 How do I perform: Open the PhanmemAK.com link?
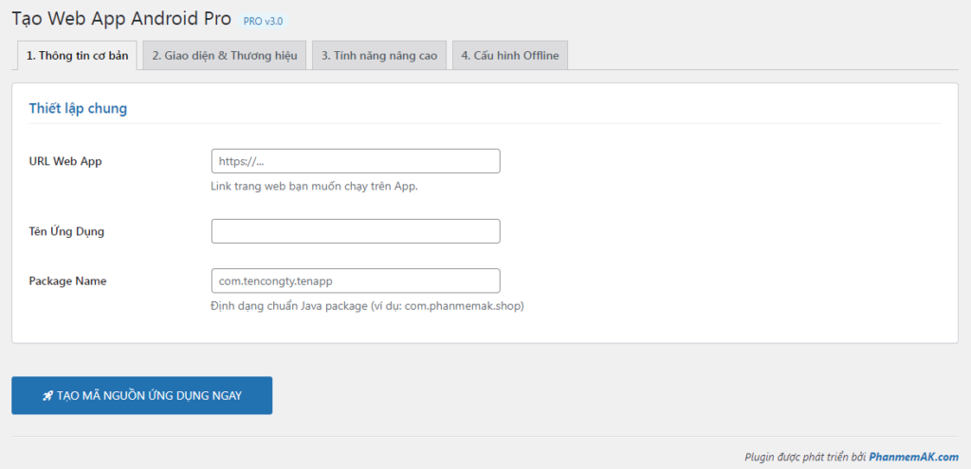coord(913,457)
